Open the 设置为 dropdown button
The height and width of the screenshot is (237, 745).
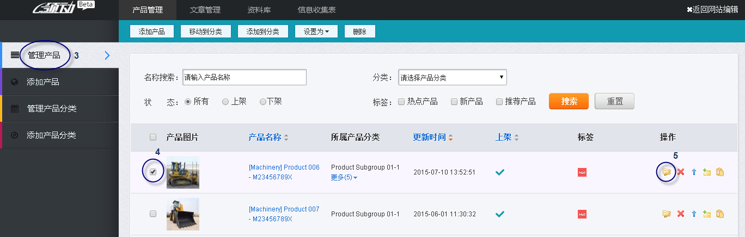pos(316,32)
